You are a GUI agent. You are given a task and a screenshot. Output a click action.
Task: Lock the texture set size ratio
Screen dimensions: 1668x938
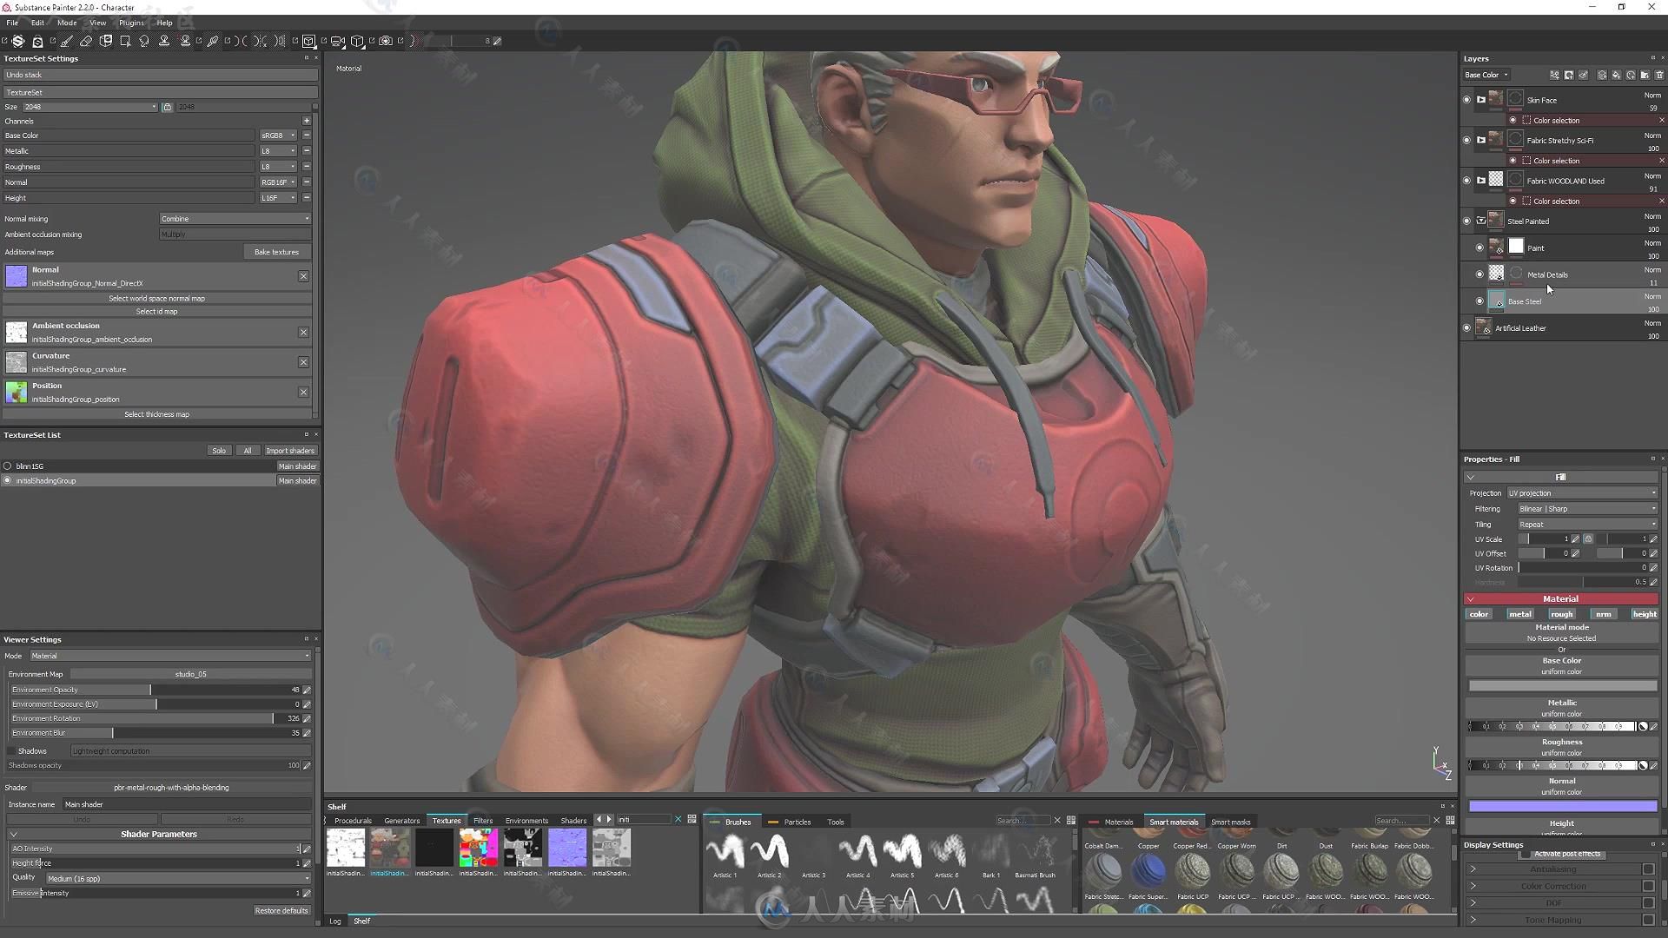167,107
